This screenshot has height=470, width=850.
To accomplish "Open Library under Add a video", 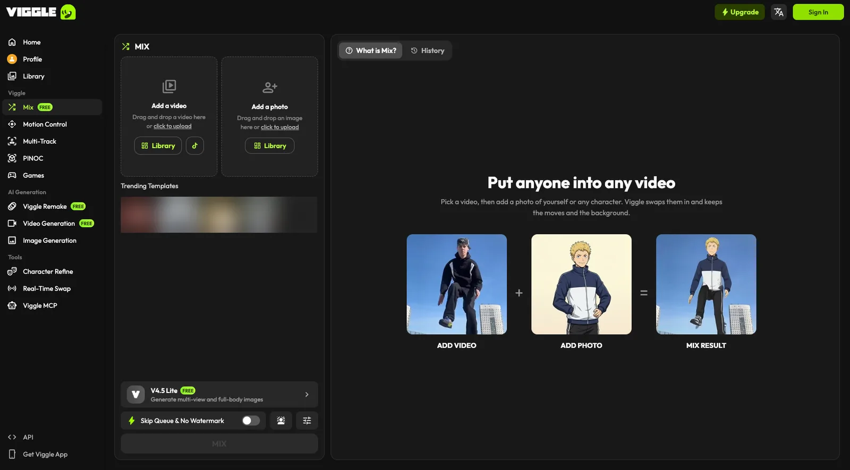I will tap(158, 146).
